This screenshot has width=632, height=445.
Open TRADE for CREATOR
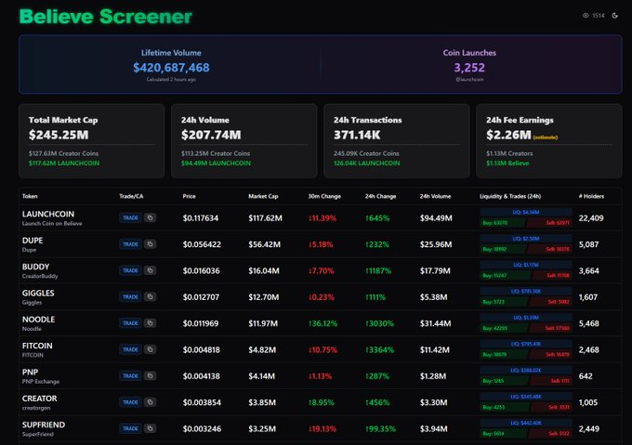tap(130, 402)
